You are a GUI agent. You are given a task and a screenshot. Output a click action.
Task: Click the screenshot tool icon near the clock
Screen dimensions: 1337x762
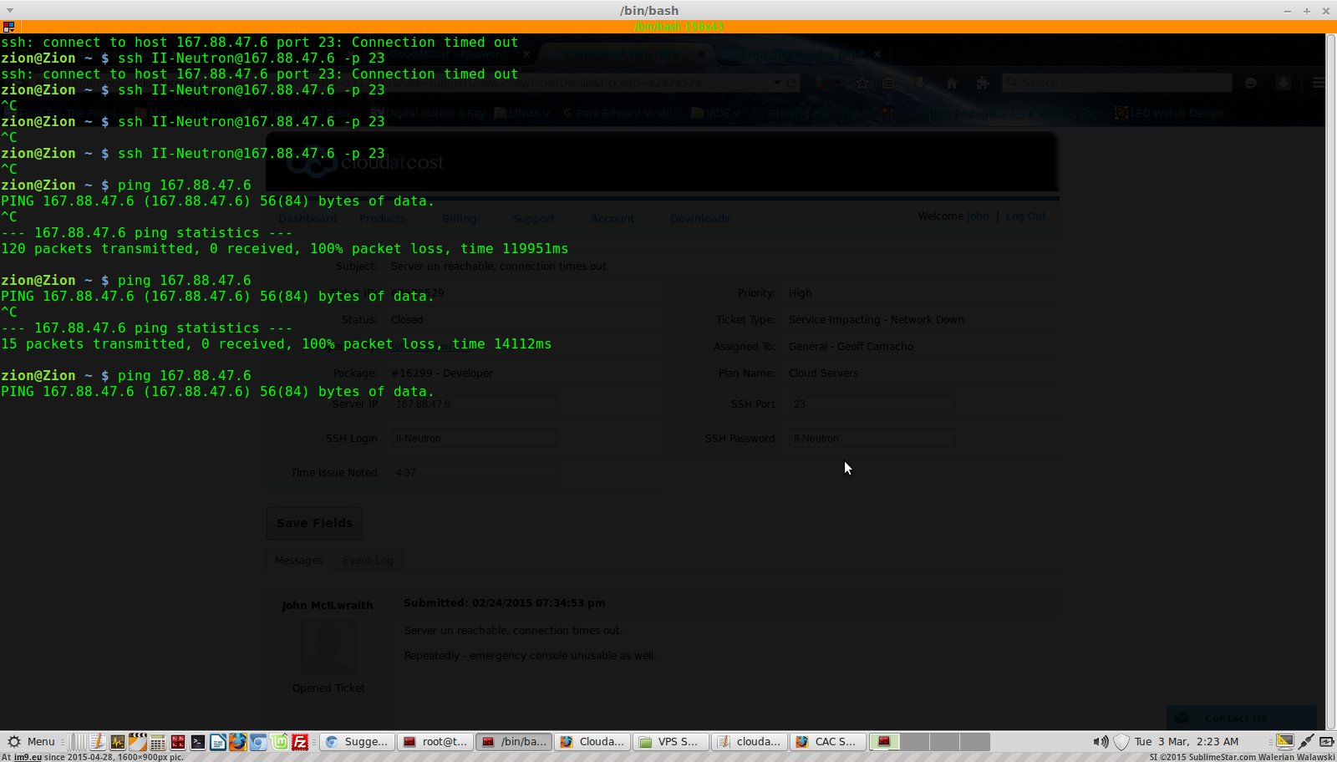click(1284, 741)
